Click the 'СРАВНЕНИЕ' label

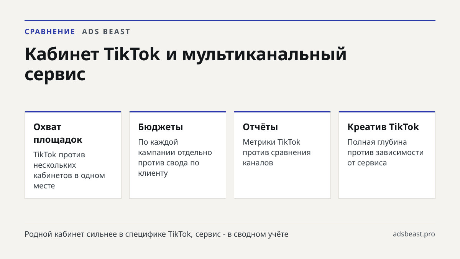pos(50,32)
